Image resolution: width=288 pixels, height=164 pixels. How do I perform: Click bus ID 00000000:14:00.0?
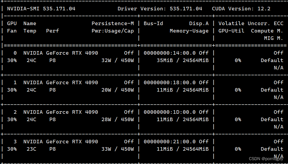pyautogui.click(x=169, y=53)
